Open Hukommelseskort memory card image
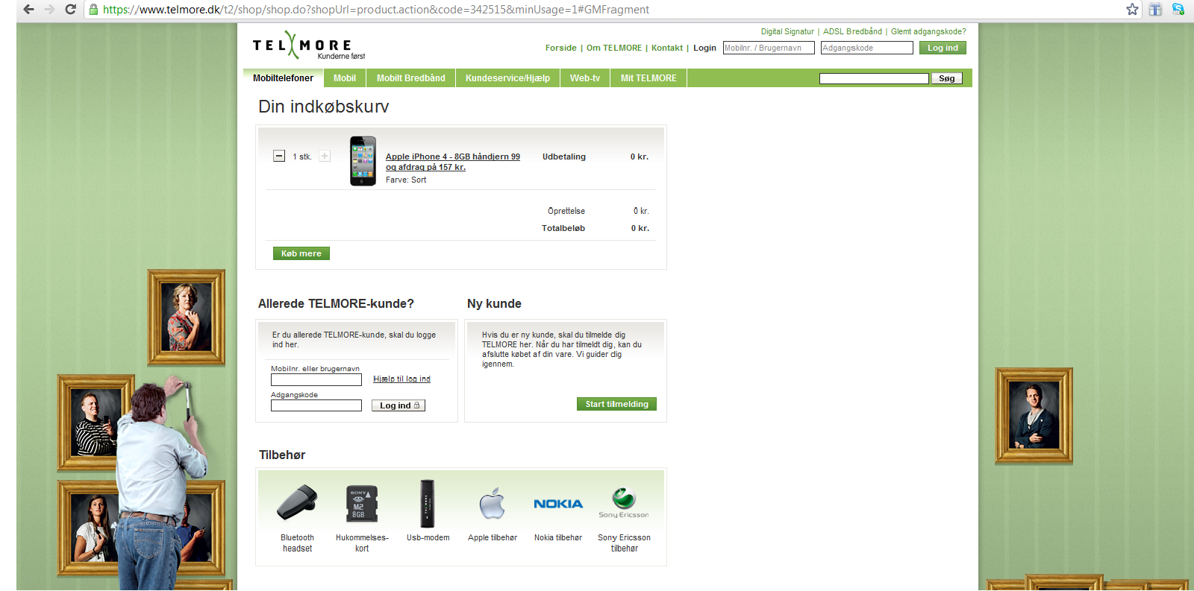 click(x=362, y=504)
